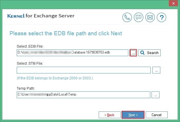Click into the Select .EDB File field
Viewport: 180px width, 122px height.
[73, 53]
